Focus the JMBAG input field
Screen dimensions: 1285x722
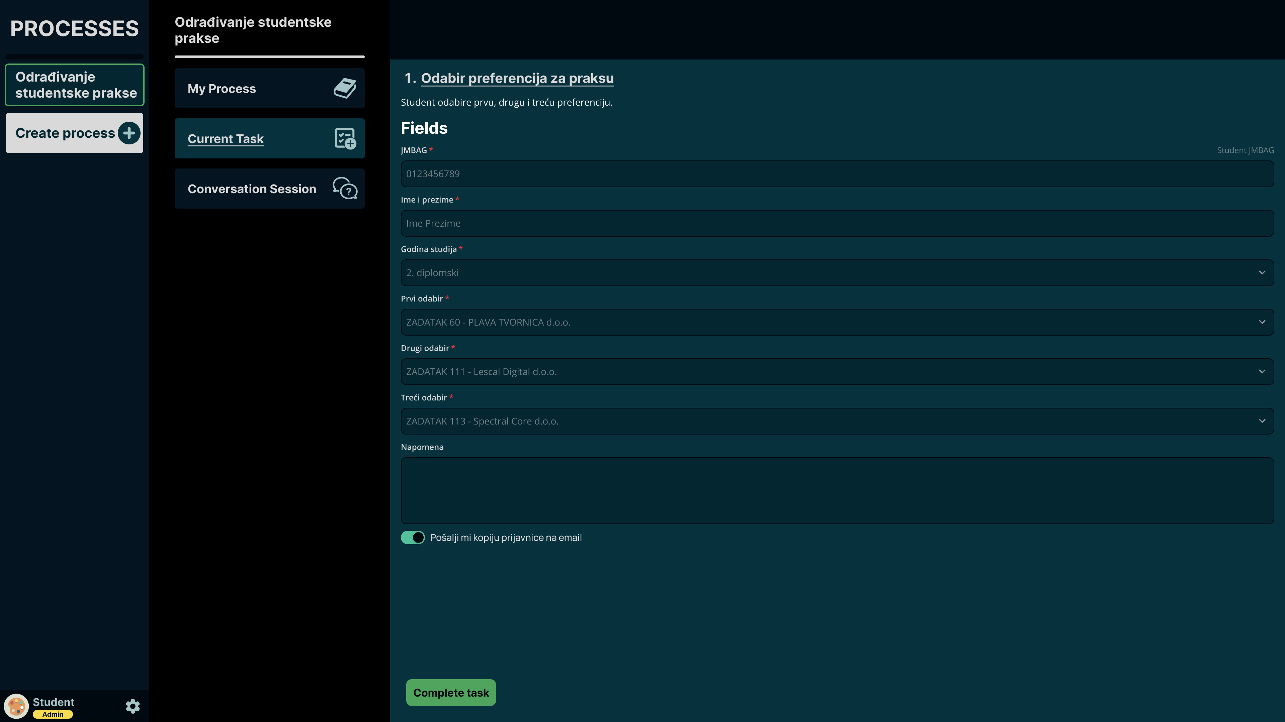pyautogui.click(x=837, y=174)
